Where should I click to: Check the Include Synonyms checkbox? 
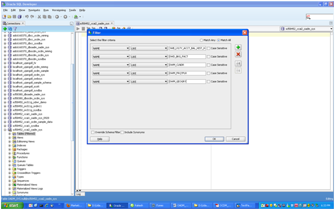(122, 132)
